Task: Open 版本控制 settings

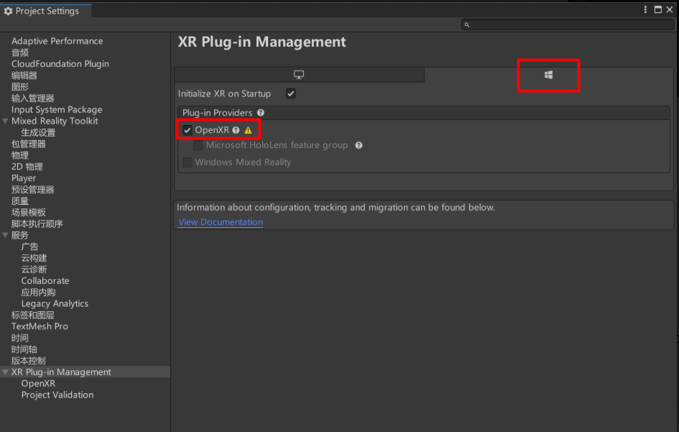Action: coord(29,361)
